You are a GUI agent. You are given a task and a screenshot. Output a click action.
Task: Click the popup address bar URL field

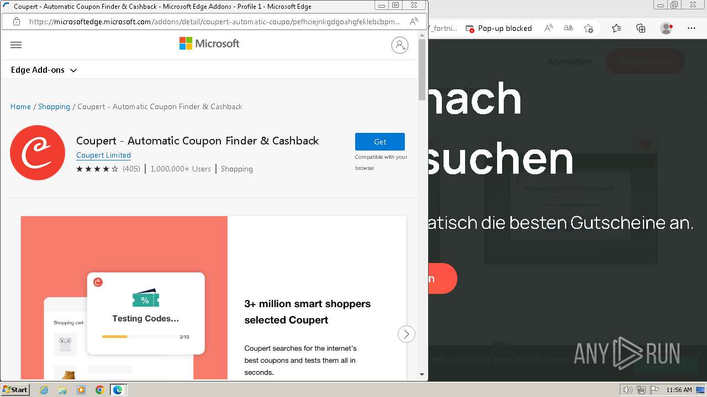[x=215, y=22]
